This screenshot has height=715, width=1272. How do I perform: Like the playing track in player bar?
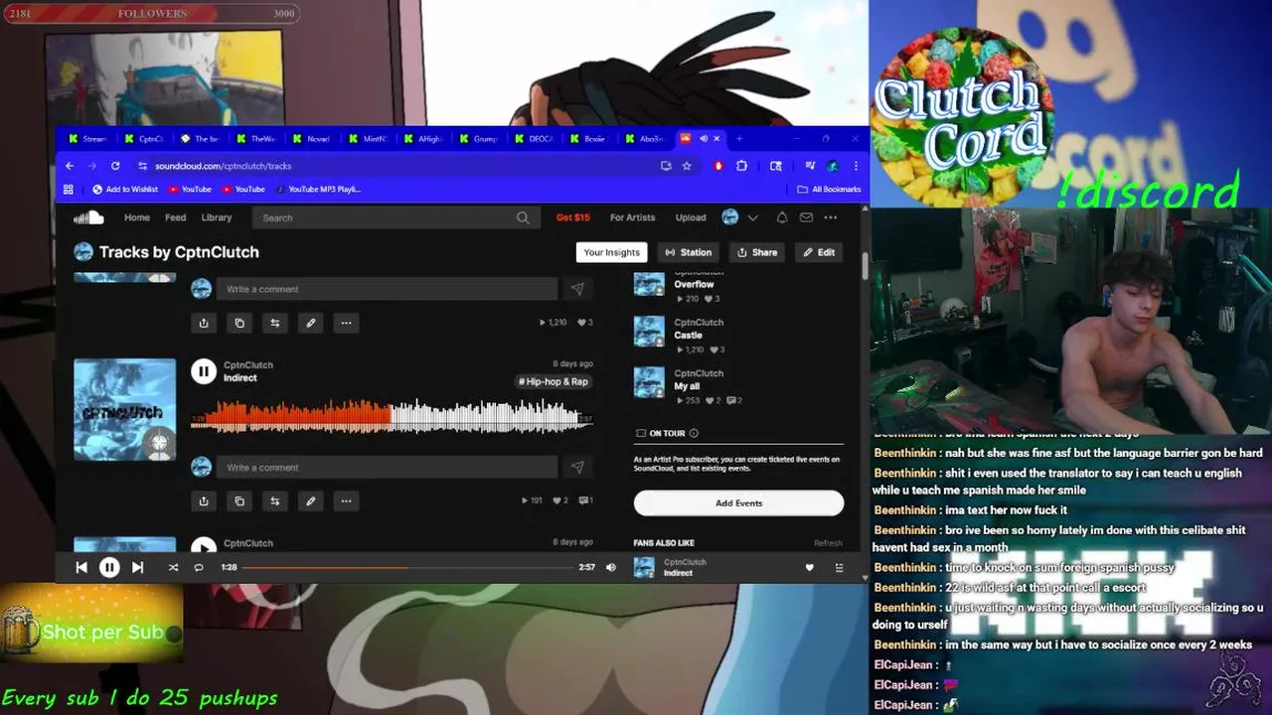pos(809,567)
